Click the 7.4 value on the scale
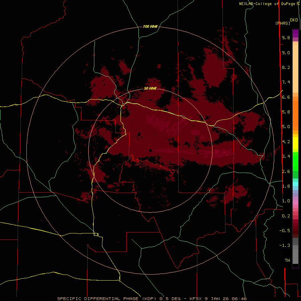 (x=286, y=82)
